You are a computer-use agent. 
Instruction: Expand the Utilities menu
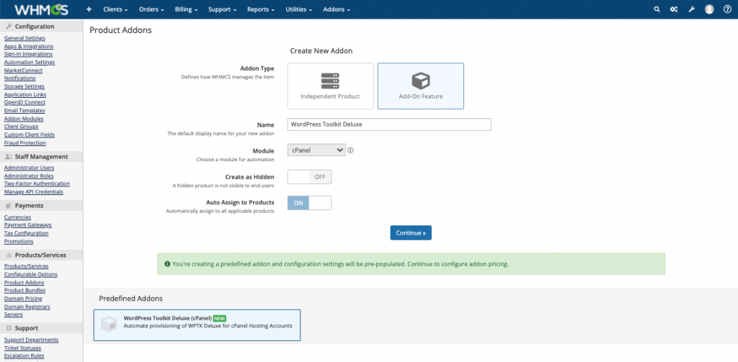click(x=299, y=9)
